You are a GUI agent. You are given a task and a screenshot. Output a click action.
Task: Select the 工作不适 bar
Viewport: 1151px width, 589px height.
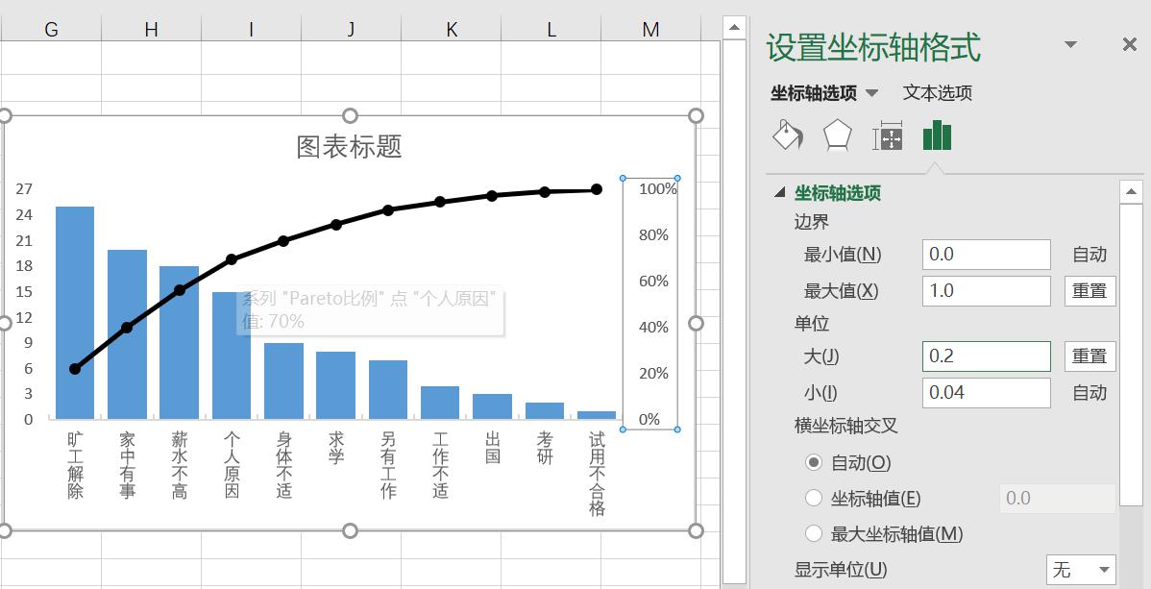click(x=440, y=403)
